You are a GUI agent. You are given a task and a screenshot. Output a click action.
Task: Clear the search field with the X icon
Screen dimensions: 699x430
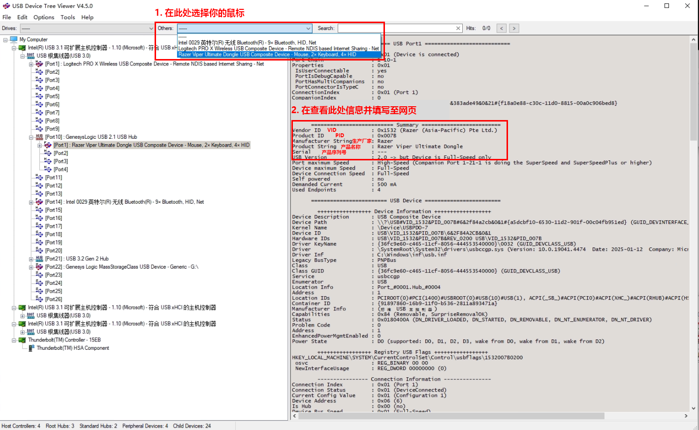(458, 28)
